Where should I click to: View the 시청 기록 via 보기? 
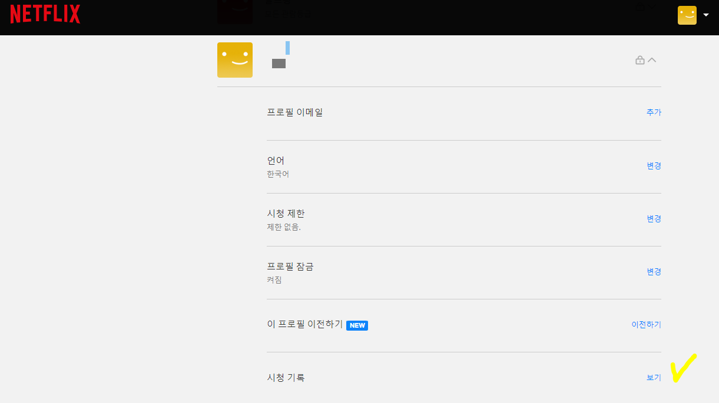click(x=652, y=377)
